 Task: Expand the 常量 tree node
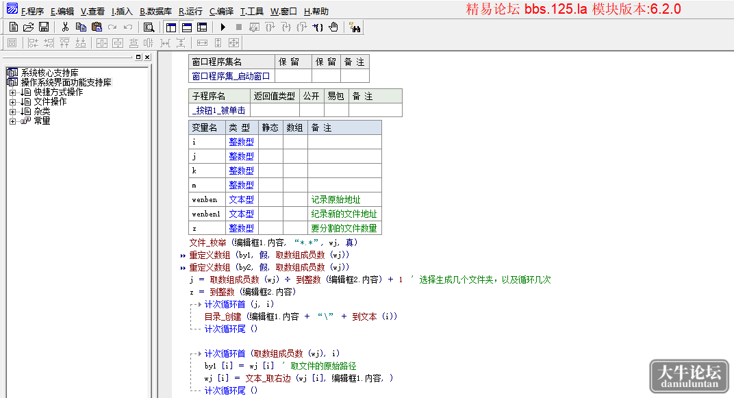point(12,121)
